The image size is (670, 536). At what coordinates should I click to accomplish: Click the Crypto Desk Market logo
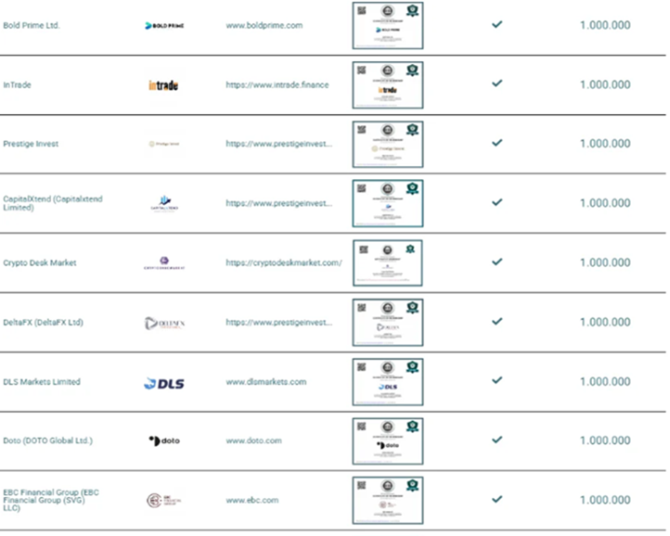[164, 262]
